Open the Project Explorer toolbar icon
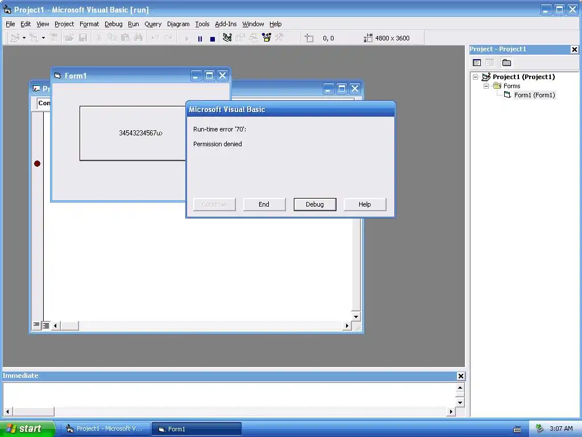 pyautogui.click(x=227, y=38)
